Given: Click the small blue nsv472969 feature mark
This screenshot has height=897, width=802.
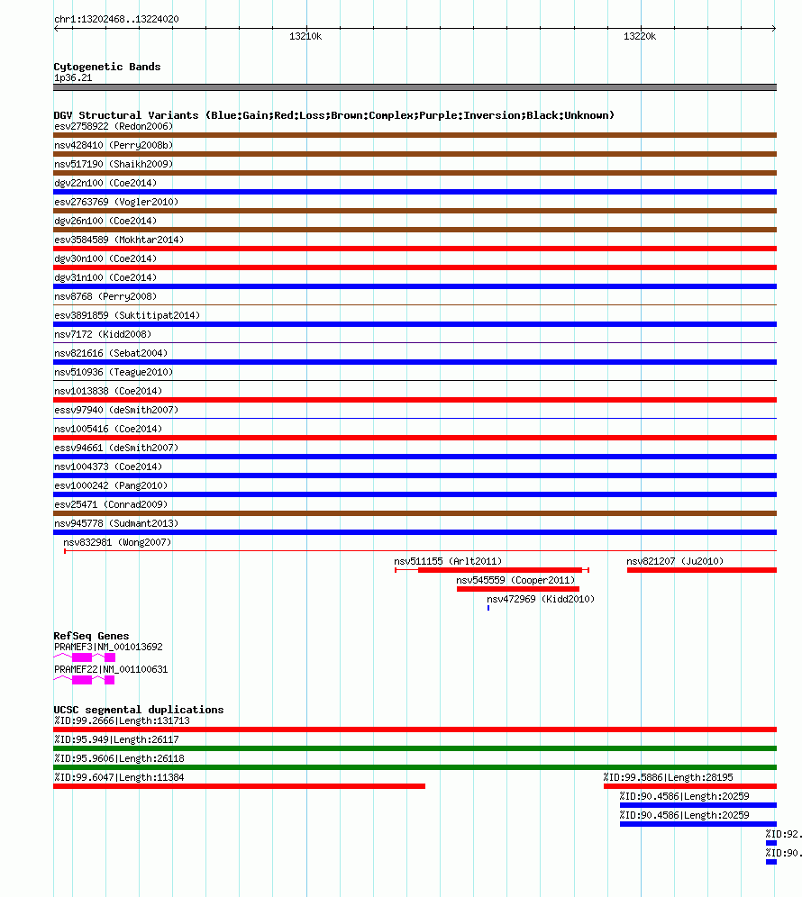Looking at the screenshot, I should (488, 608).
